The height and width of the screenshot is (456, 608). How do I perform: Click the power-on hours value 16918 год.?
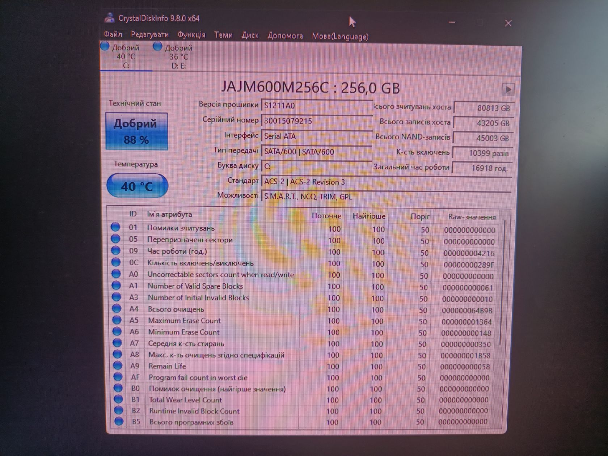(482, 168)
